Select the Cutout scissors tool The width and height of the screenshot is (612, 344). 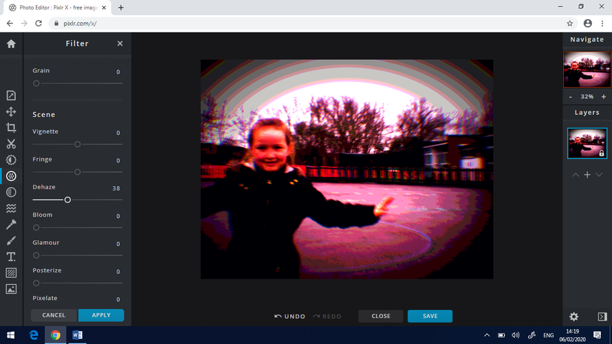pos(11,144)
